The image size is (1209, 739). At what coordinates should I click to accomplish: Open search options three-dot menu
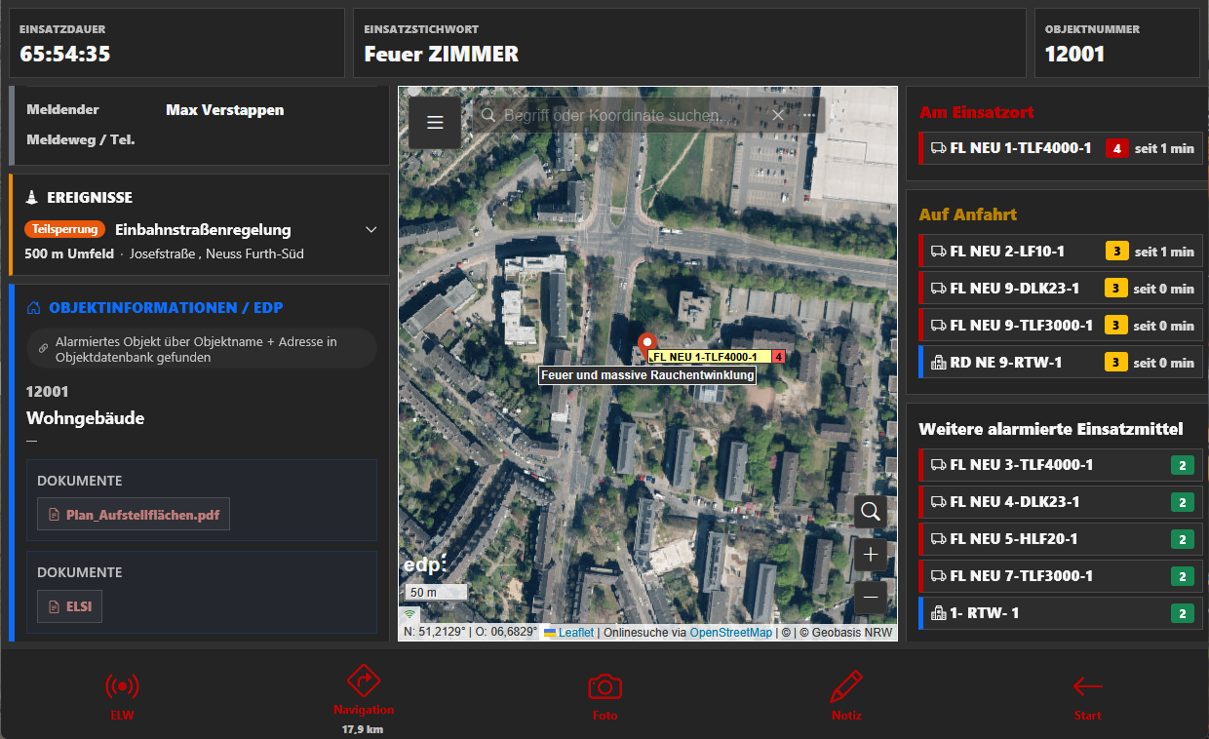click(x=809, y=116)
